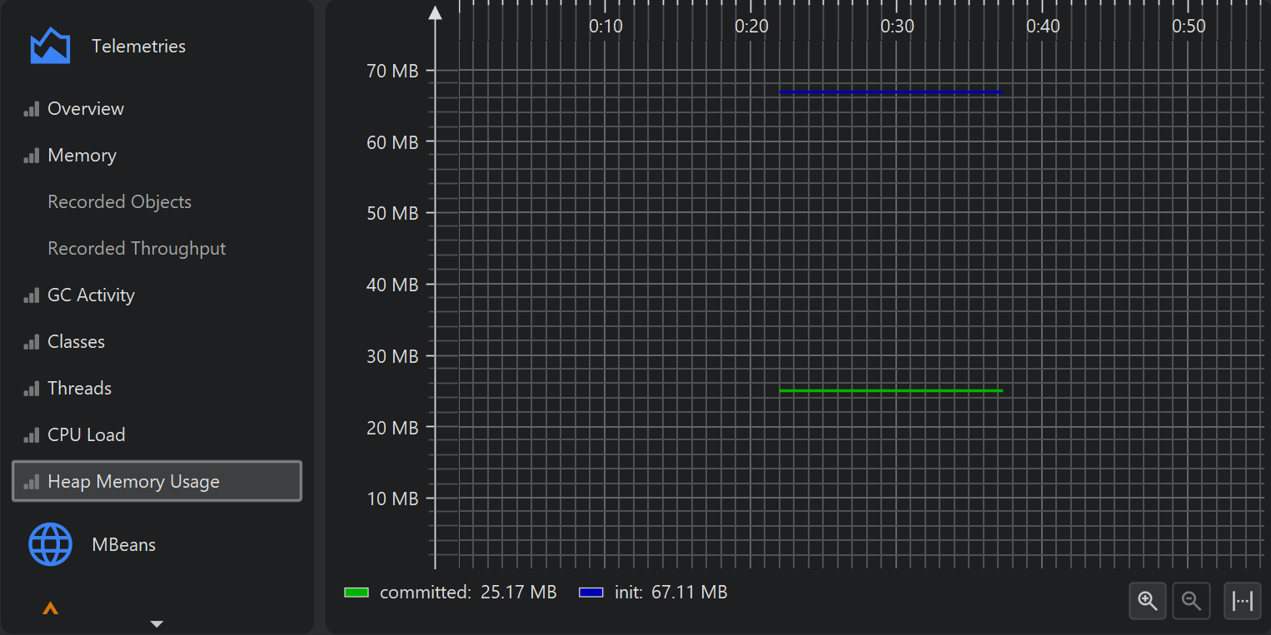Click the Telemetries section chart icon
1271x635 pixels.
[x=50, y=46]
